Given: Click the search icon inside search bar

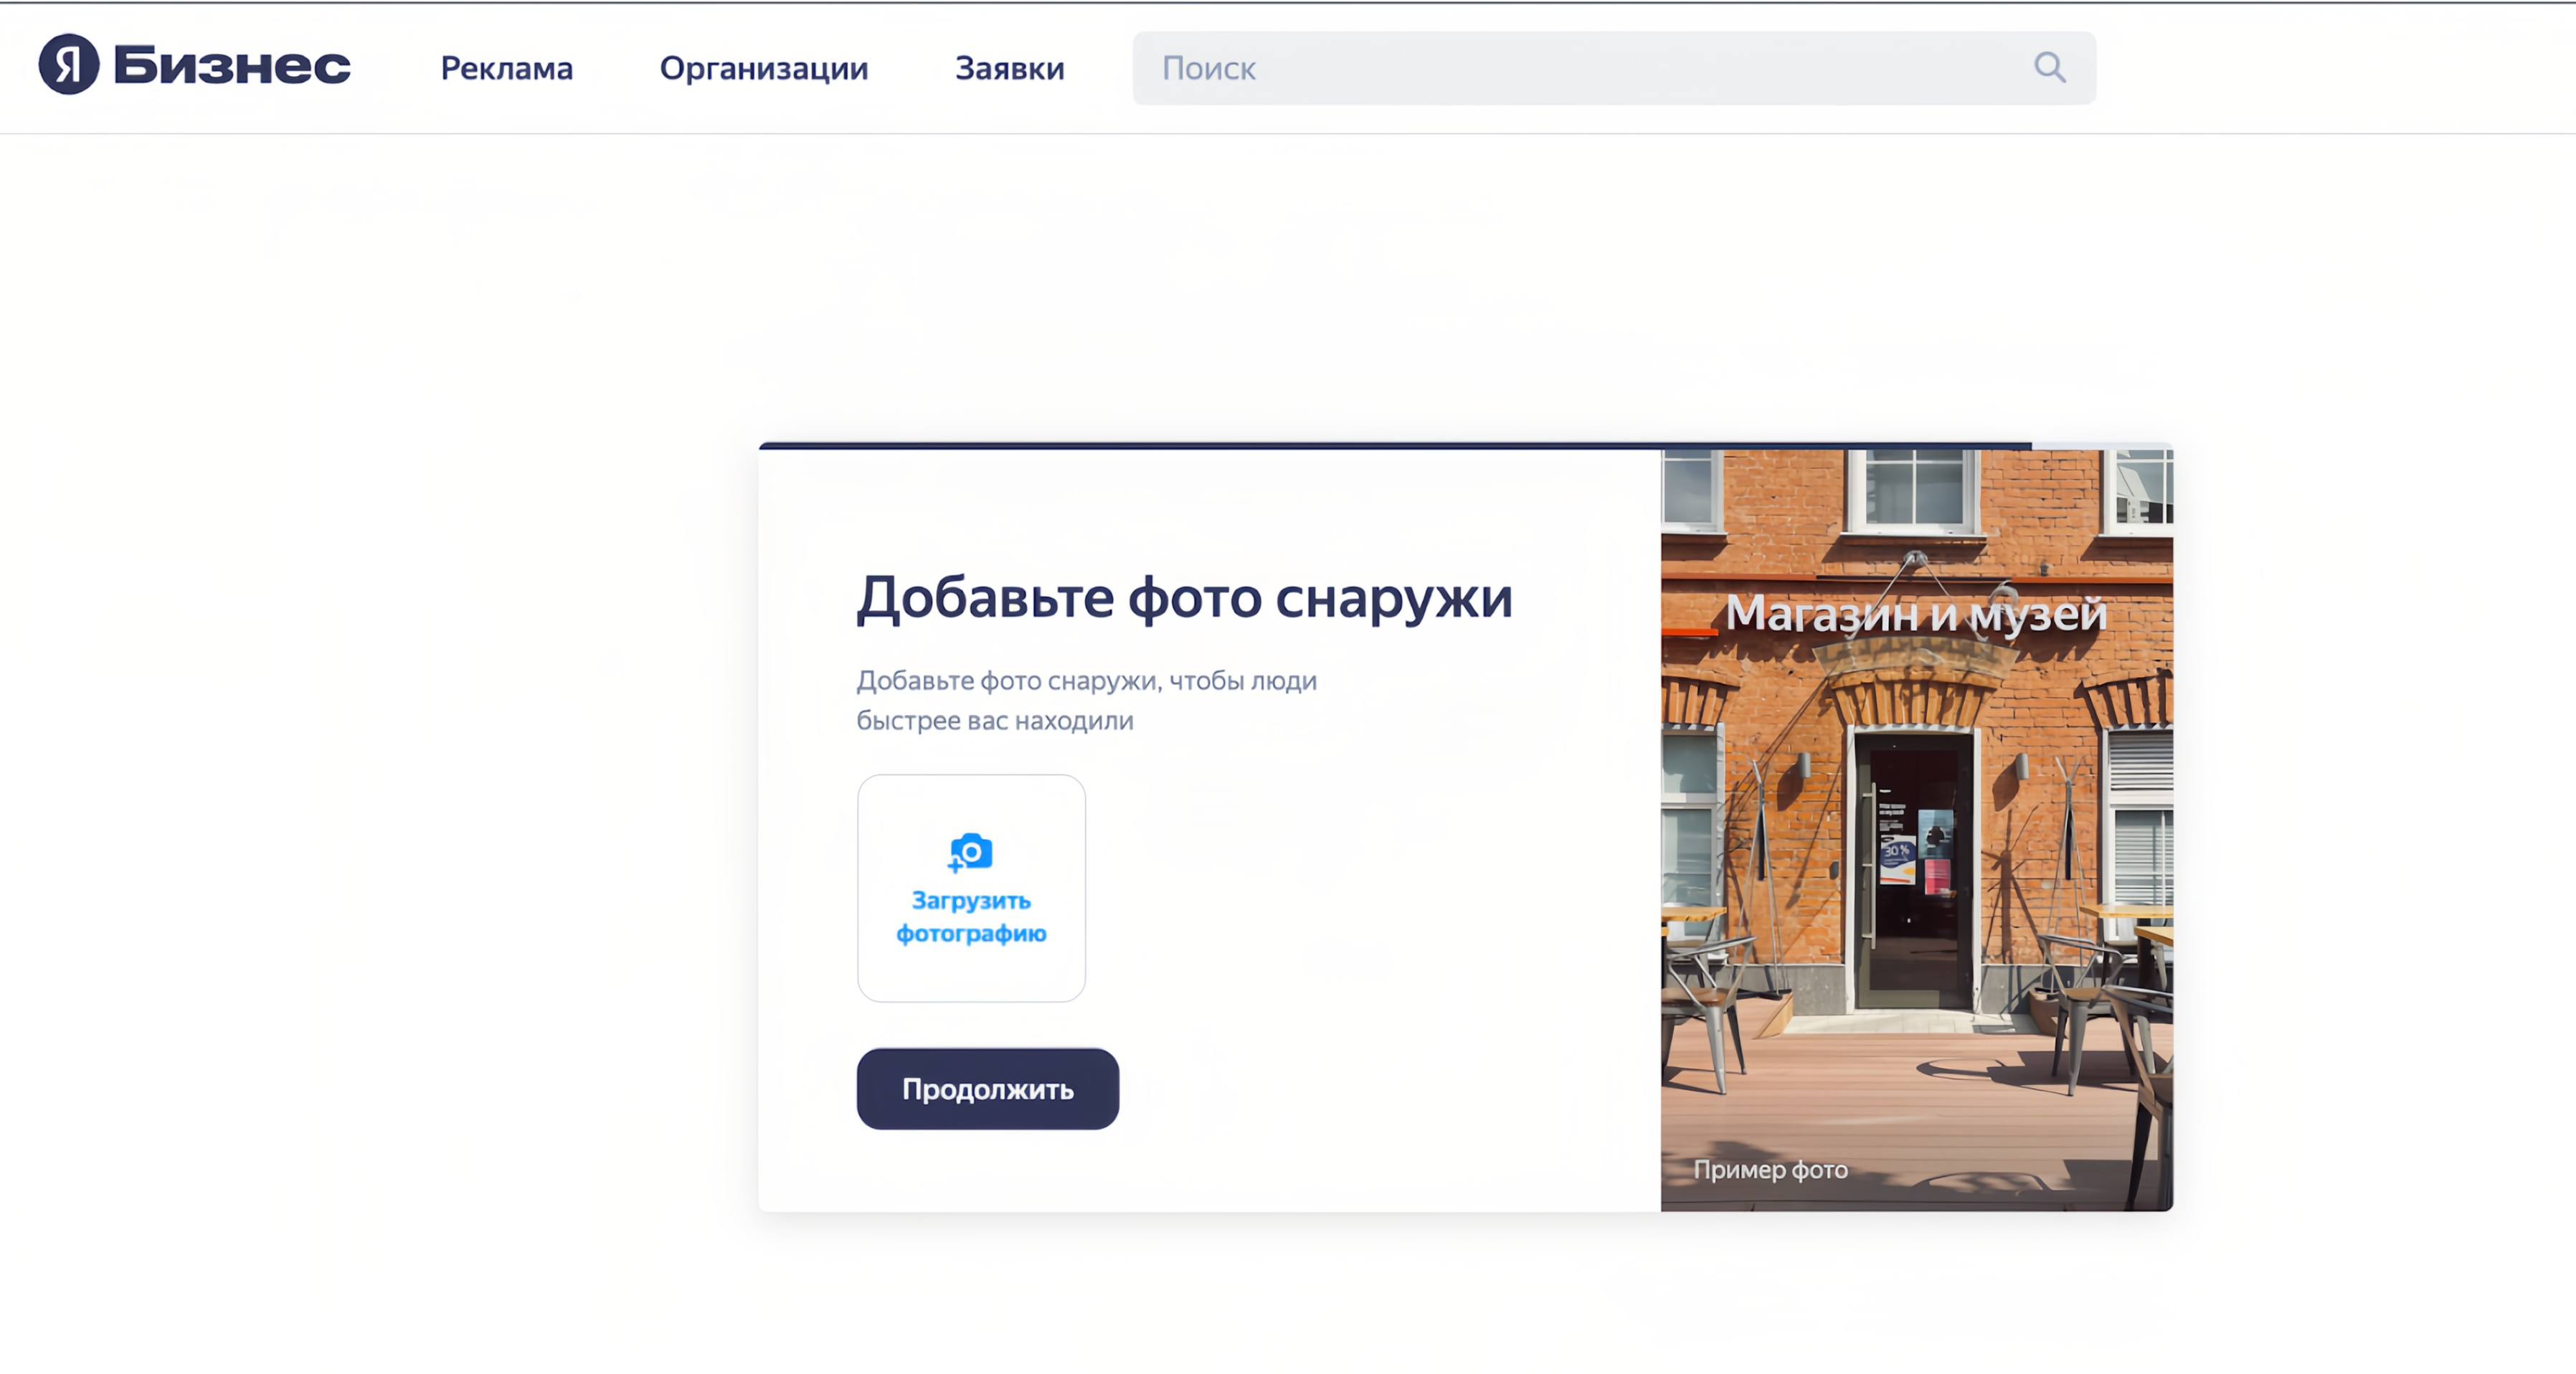Looking at the screenshot, I should (2049, 68).
